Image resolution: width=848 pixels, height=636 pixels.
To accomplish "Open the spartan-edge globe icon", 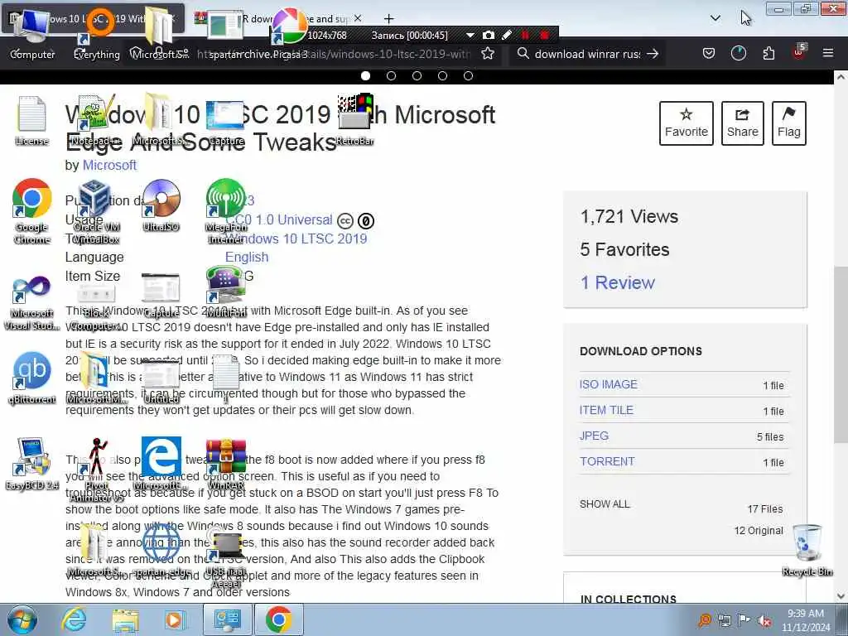I will click(x=161, y=550).
